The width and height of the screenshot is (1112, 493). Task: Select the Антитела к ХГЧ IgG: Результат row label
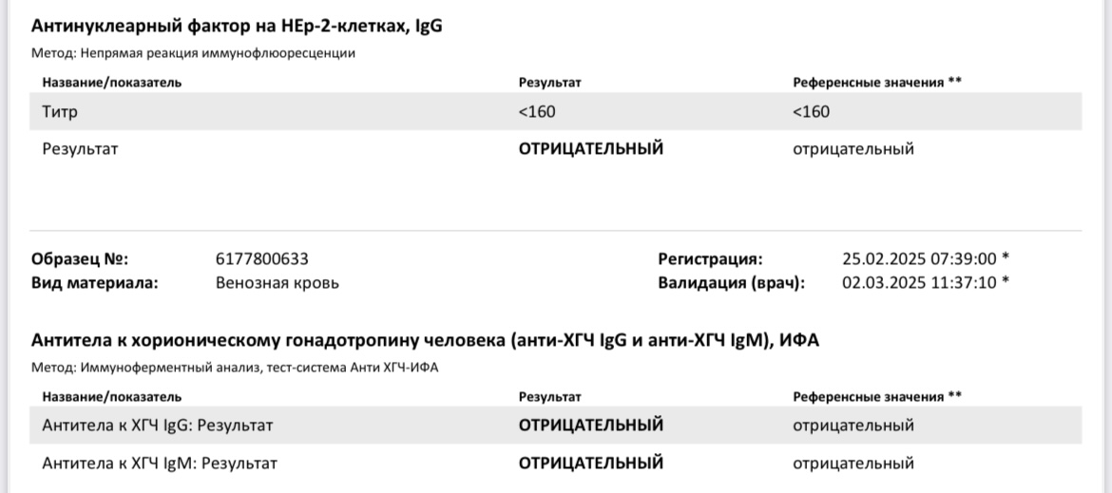click(158, 426)
